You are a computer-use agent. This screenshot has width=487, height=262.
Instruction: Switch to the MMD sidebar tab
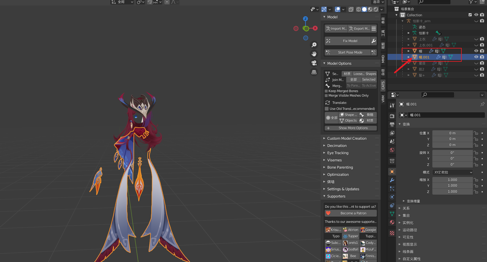click(x=383, y=59)
